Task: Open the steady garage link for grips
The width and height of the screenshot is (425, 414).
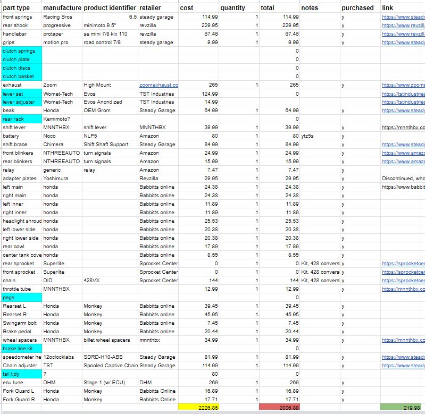Action: click(403, 43)
